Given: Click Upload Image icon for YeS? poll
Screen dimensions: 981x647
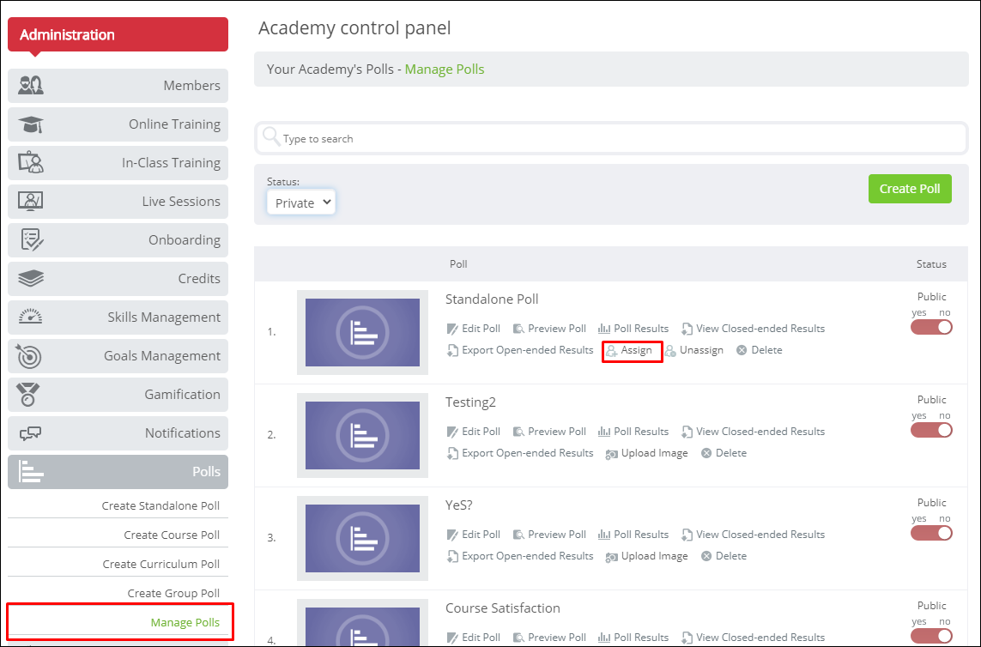Looking at the screenshot, I should coord(611,557).
